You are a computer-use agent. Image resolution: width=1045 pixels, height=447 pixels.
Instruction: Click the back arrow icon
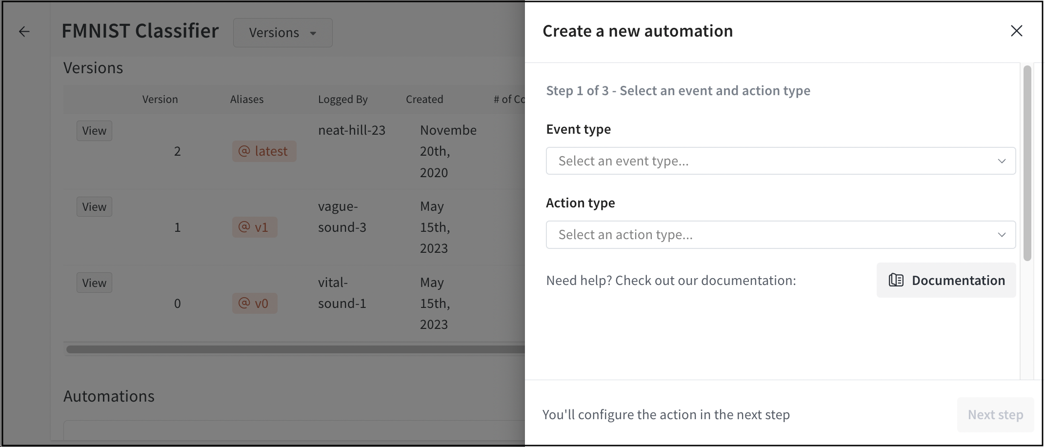(x=24, y=32)
